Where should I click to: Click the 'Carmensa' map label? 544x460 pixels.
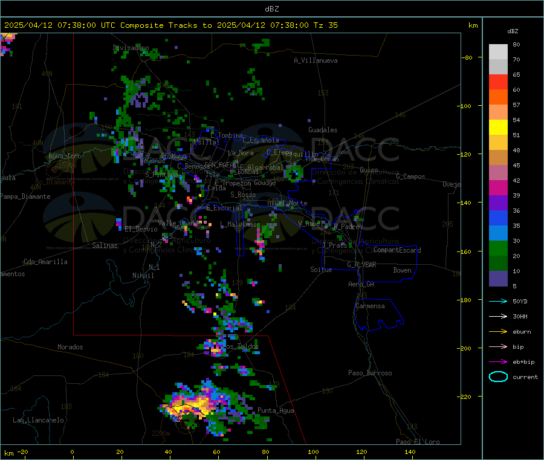pyautogui.click(x=370, y=306)
